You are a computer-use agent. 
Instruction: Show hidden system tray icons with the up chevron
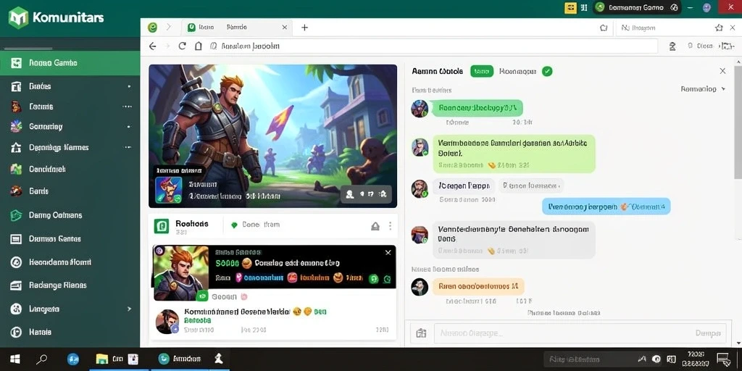[642, 359]
